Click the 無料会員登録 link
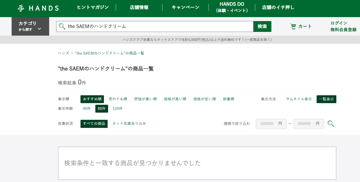This screenshot has height=182, width=360. click(x=343, y=30)
